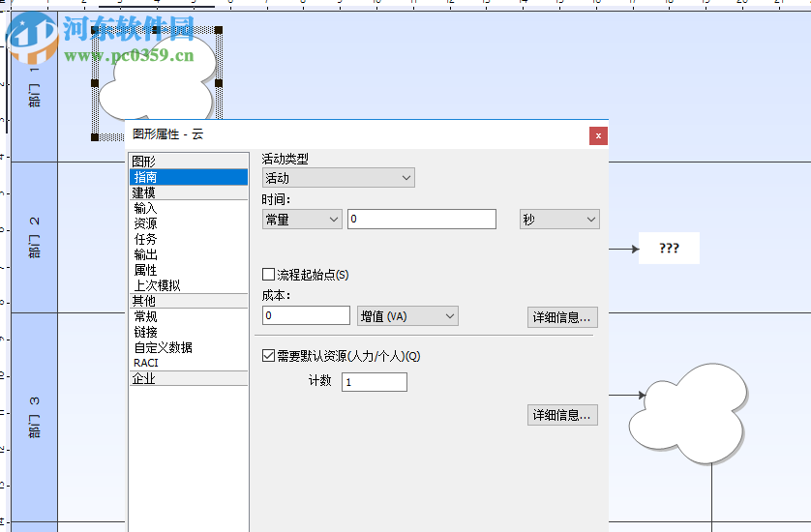Click the 成本 value input field
Viewport: 811px width, 532px height.
306,315
